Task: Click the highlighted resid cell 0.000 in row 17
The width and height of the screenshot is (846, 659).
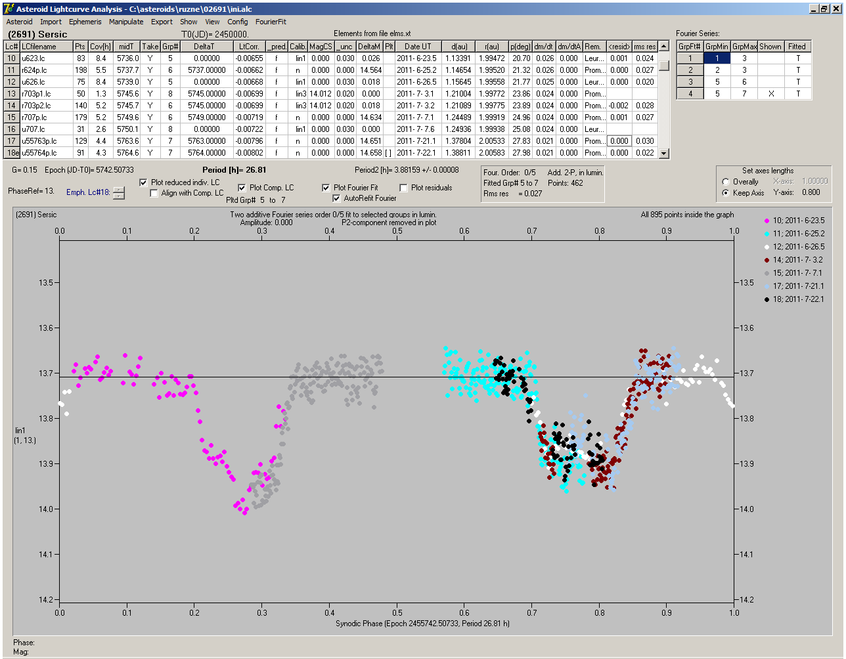Action: 619,141
